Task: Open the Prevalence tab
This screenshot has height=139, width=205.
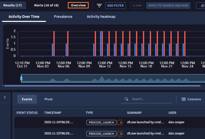Action: coord(63,17)
